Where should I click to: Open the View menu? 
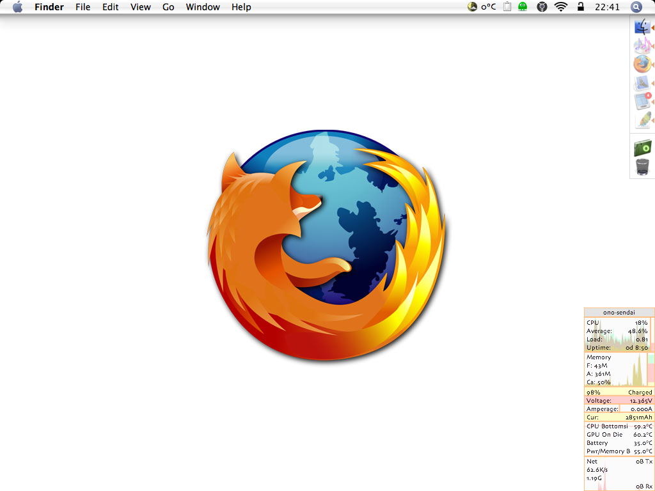pyautogui.click(x=140, y=7)
